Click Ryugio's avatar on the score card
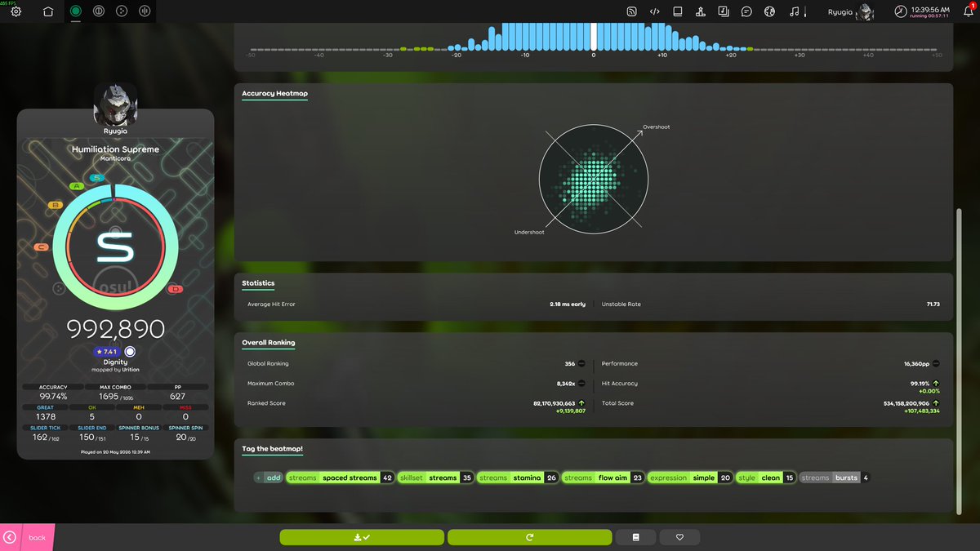 point(115,104)
